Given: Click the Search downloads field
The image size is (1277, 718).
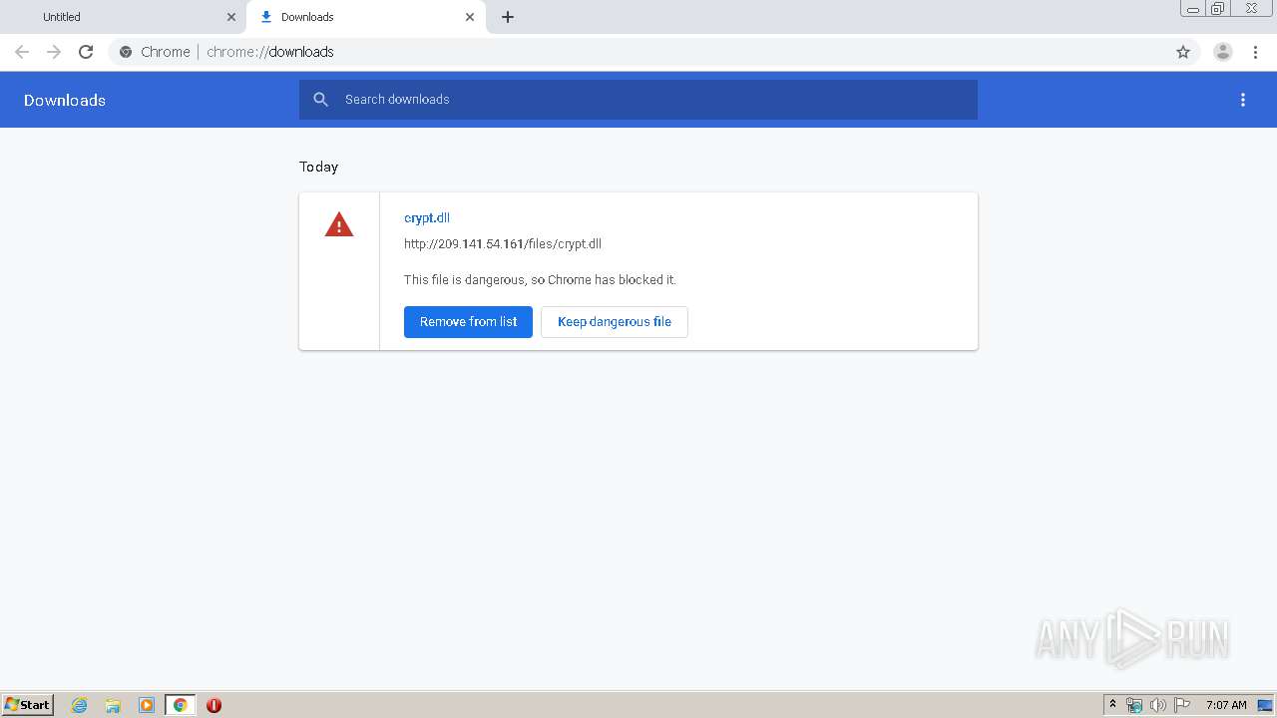Looking at the screenshot, I should click(638, 100).
